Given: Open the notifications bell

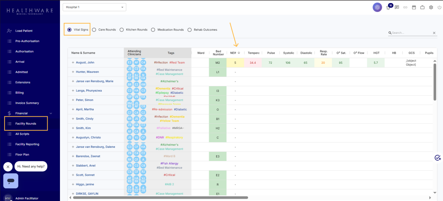Looking at the screenshot, I should point(388,7).
